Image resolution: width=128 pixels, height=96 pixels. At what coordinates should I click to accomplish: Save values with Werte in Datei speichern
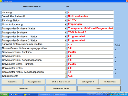point(61,82)
